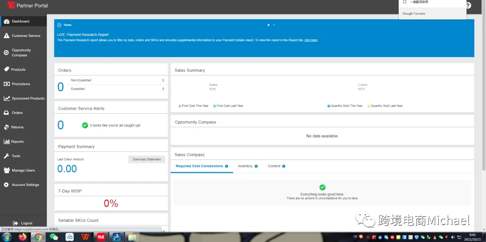
Task: Click the Orders count number 0
Action: pyautogui.click(x=61, y=87)
